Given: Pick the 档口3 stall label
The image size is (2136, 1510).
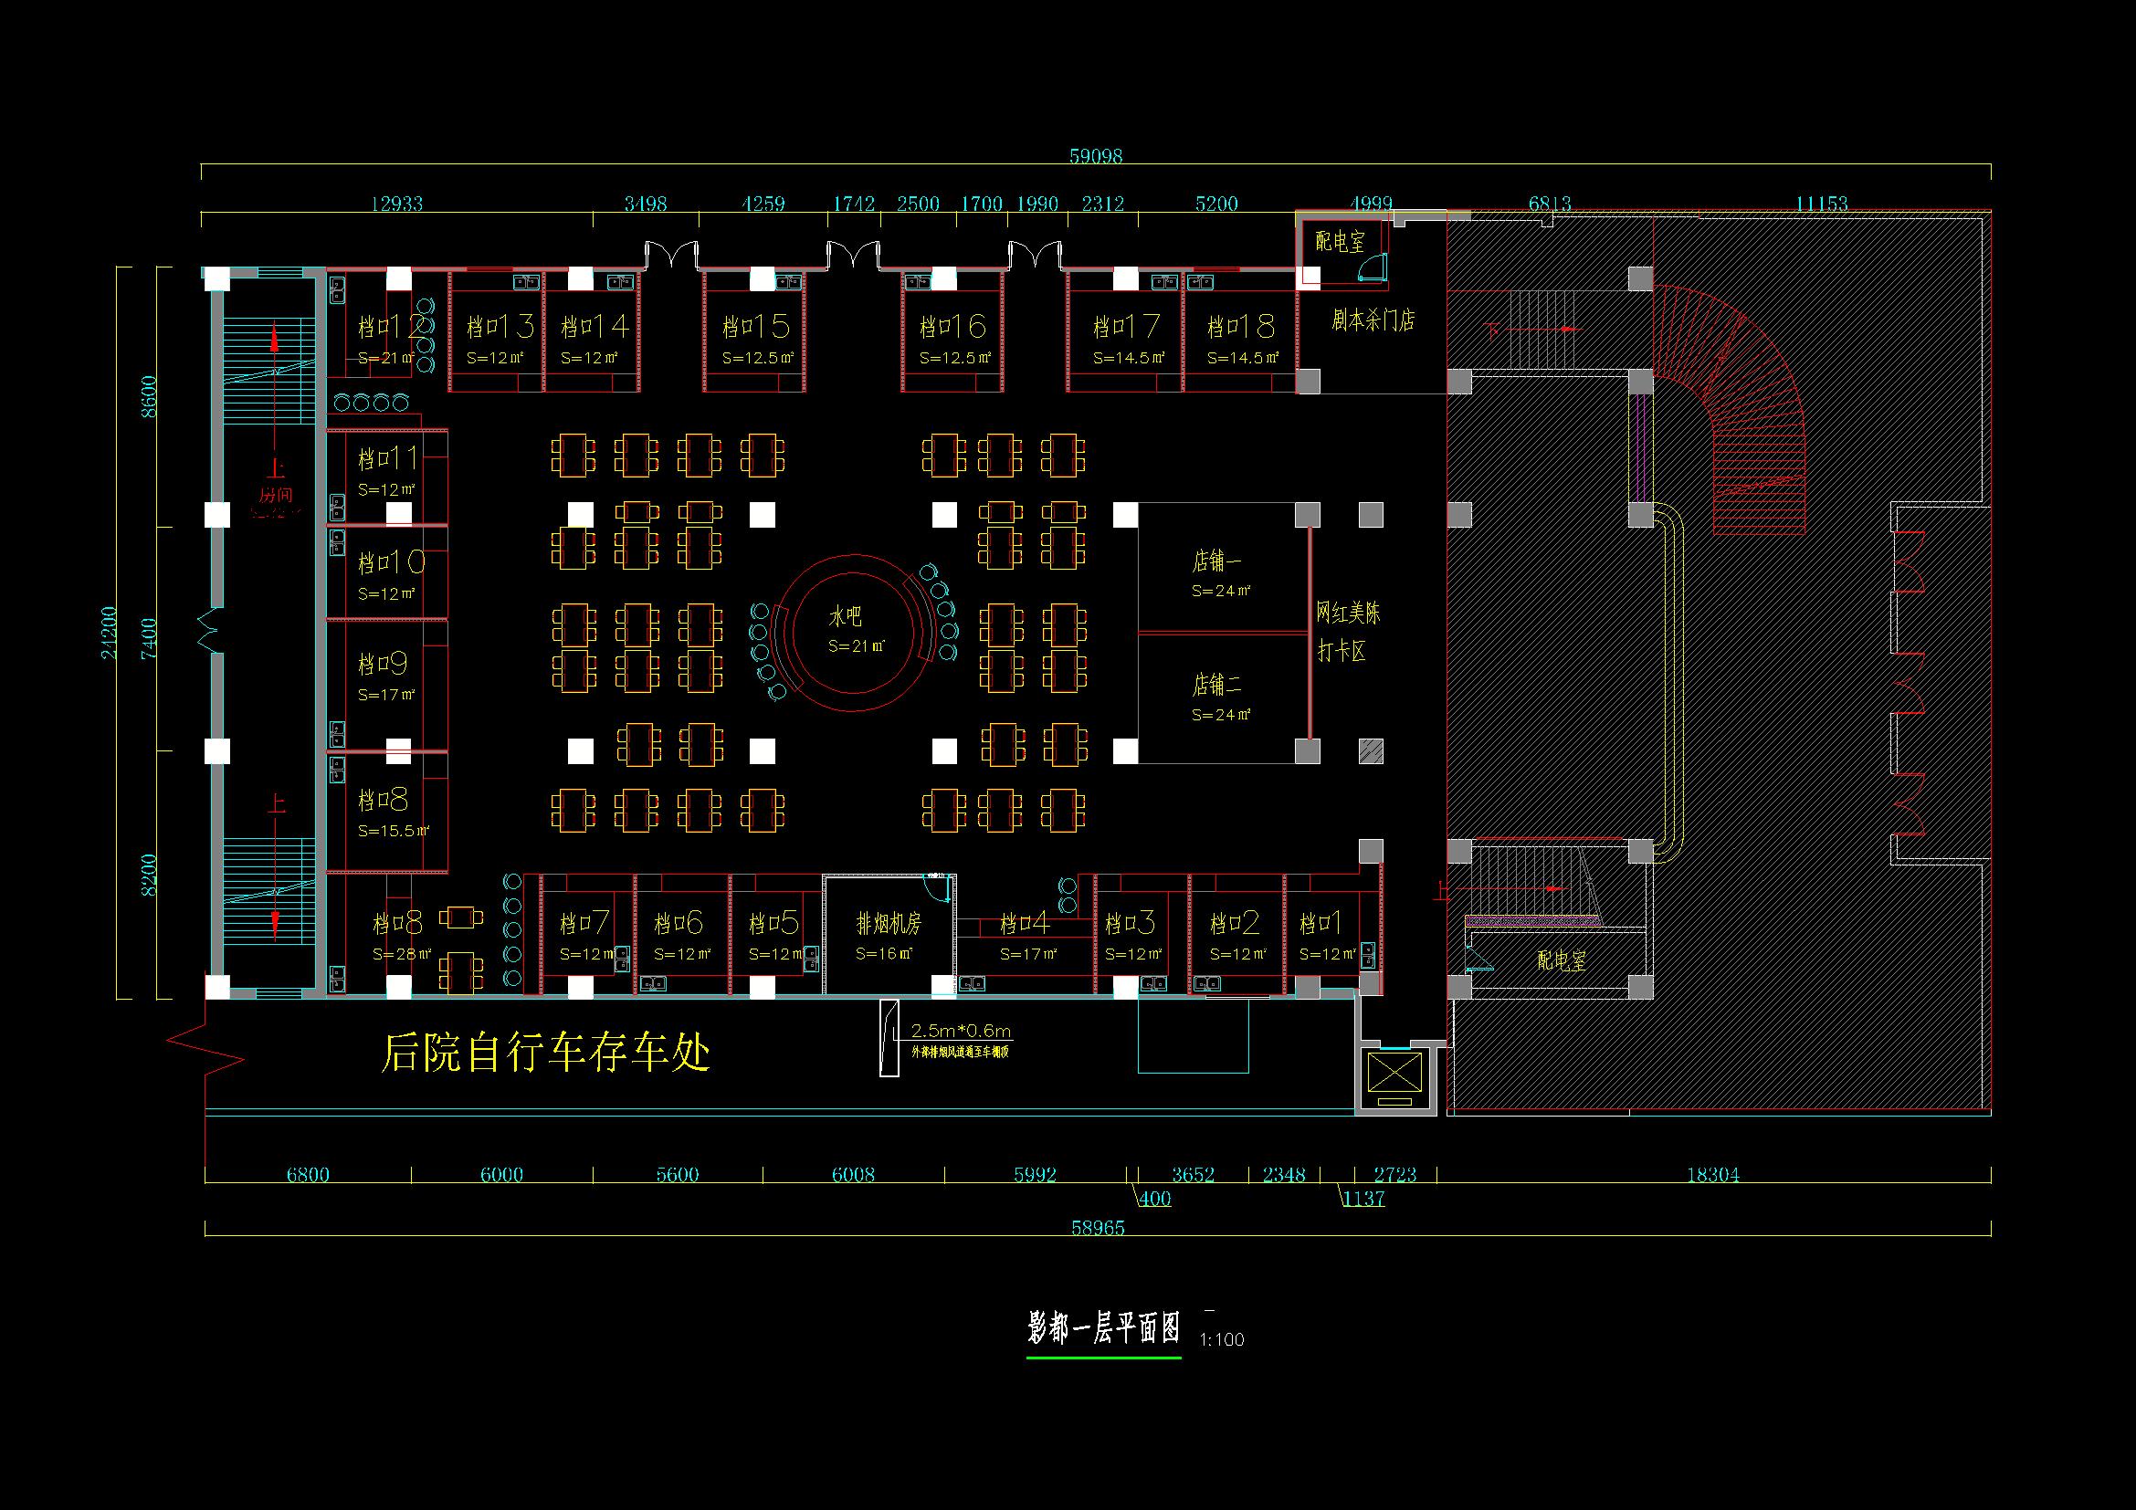Looking at the screenshot, I should coord(1130,923).
